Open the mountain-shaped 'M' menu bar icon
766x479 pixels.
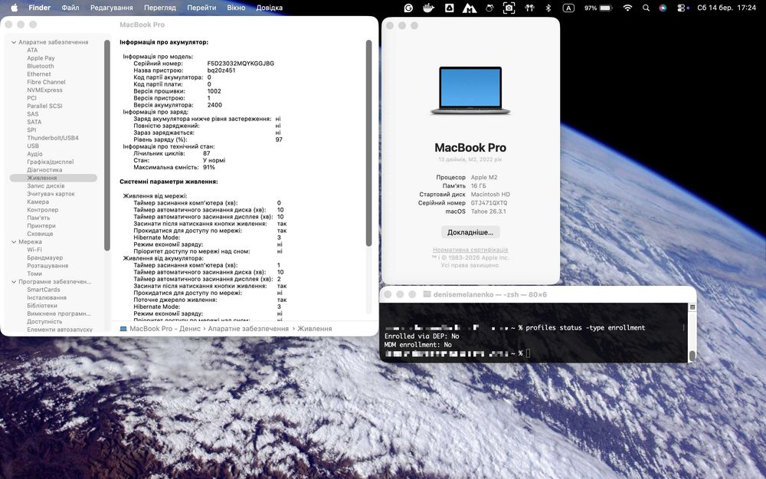[469, 8]
